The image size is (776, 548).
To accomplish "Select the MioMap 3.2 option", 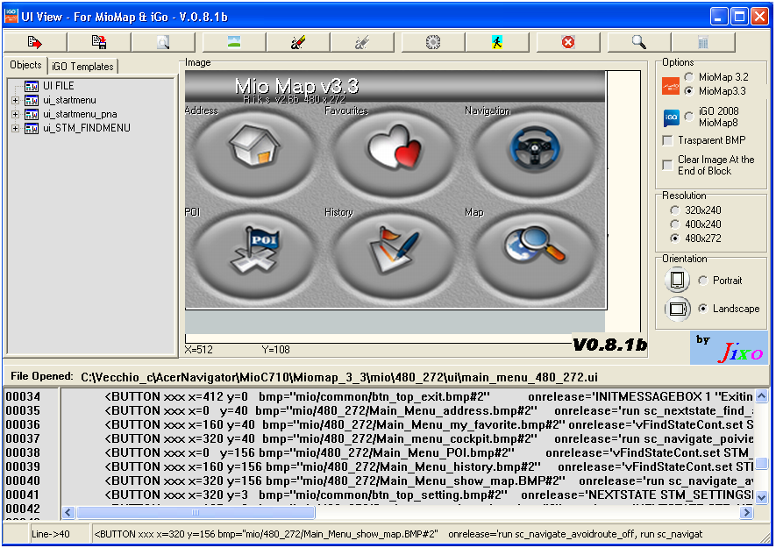I will click(689, 77).
